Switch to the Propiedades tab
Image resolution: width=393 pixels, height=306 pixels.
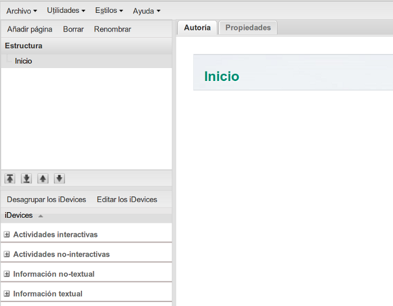248,28
